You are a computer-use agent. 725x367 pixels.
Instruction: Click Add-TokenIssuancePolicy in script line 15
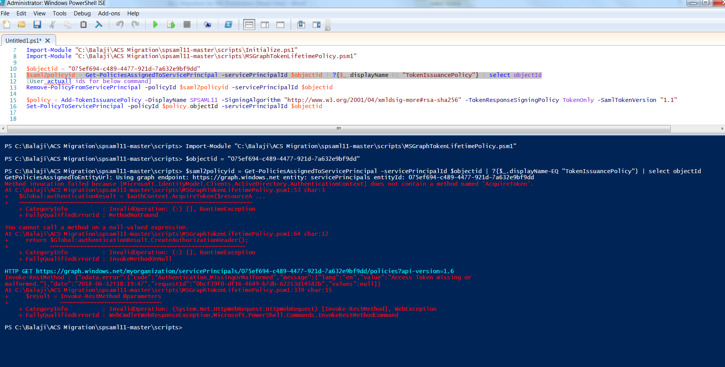click(101, 100)
